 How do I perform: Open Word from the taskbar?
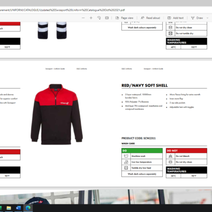coord(19,208)
